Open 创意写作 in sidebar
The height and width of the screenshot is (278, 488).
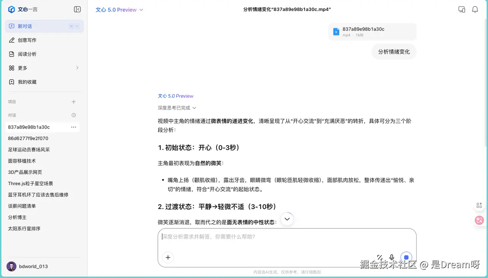(44, 40)
